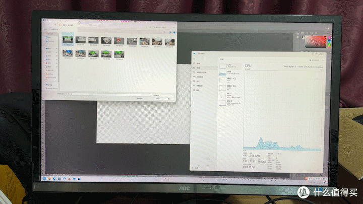The width and height of the screenshot is (363, 204).
Task: Focus the search box in the file dialog
Action: [164, 27]
